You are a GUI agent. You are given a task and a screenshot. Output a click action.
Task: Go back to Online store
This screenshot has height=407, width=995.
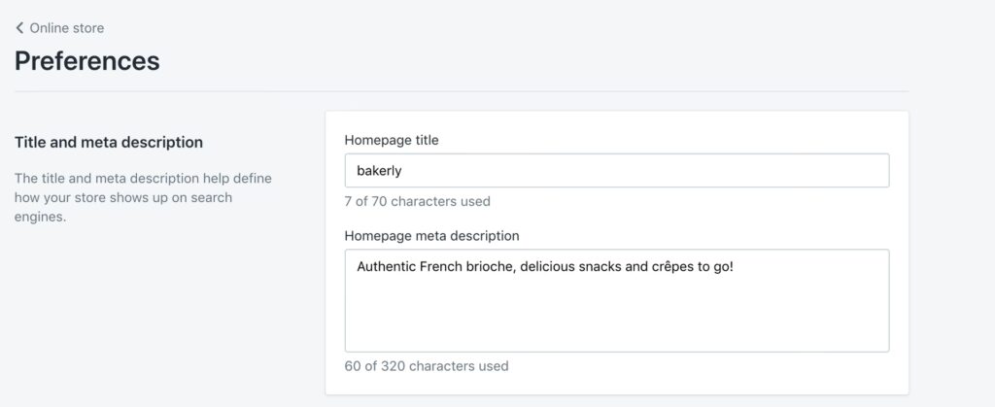coord(66,28)
